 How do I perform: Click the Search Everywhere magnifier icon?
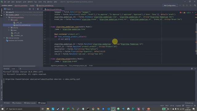pos(195,6)
